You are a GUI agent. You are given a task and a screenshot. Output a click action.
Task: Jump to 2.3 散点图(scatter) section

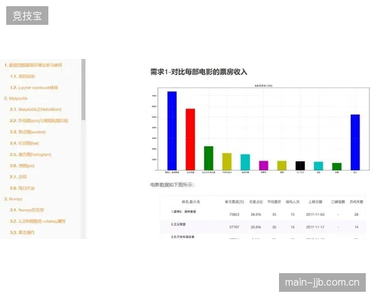tap(28, 132)
